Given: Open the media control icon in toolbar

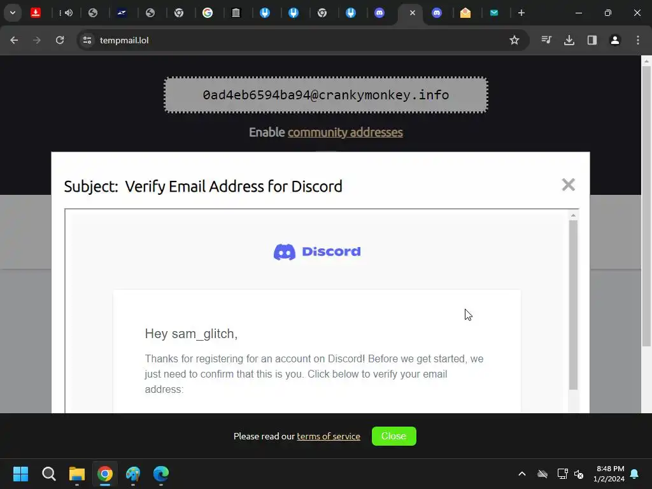Looking at the screenshot, I should click(x=546, y=40).
